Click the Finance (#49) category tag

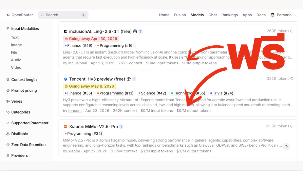[78, 46]
